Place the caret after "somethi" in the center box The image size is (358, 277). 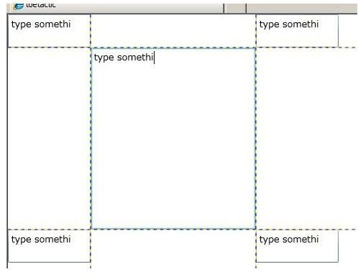[154, 58]
